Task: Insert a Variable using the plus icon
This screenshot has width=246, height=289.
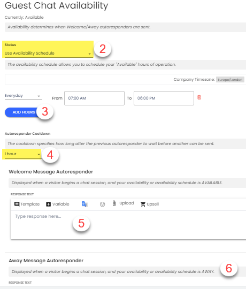Action: point(49,204)
